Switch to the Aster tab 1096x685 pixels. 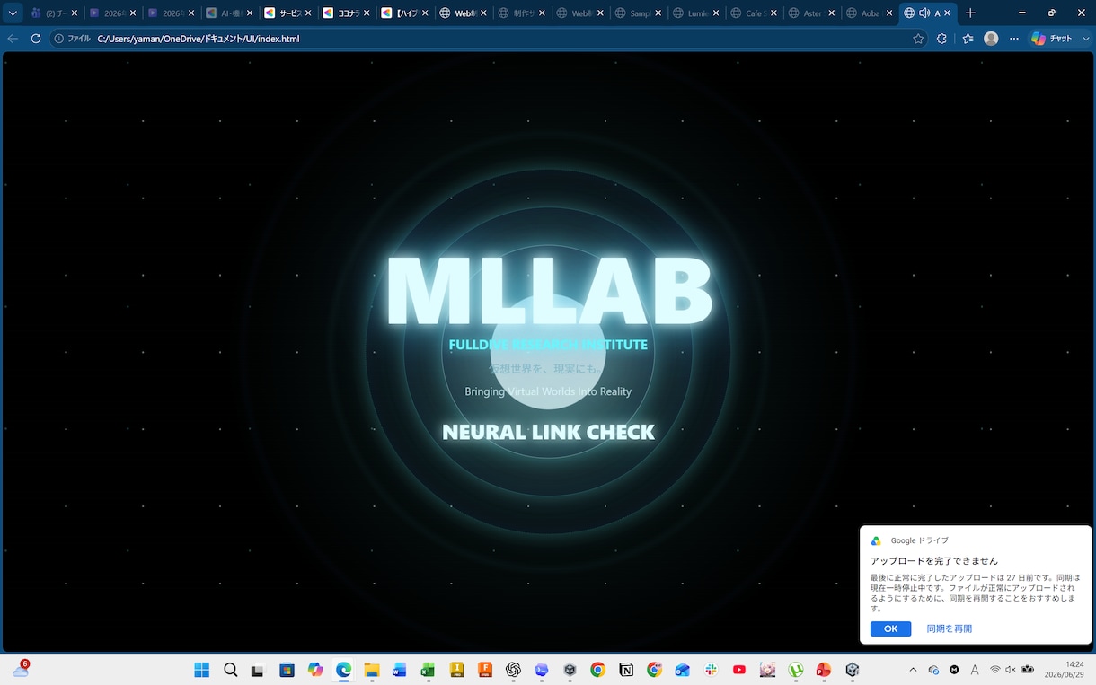(813, 13)
